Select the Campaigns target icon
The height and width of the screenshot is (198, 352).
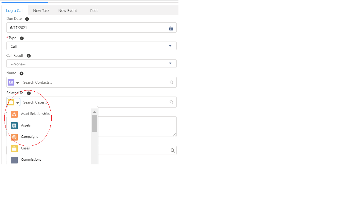point(14,137)
